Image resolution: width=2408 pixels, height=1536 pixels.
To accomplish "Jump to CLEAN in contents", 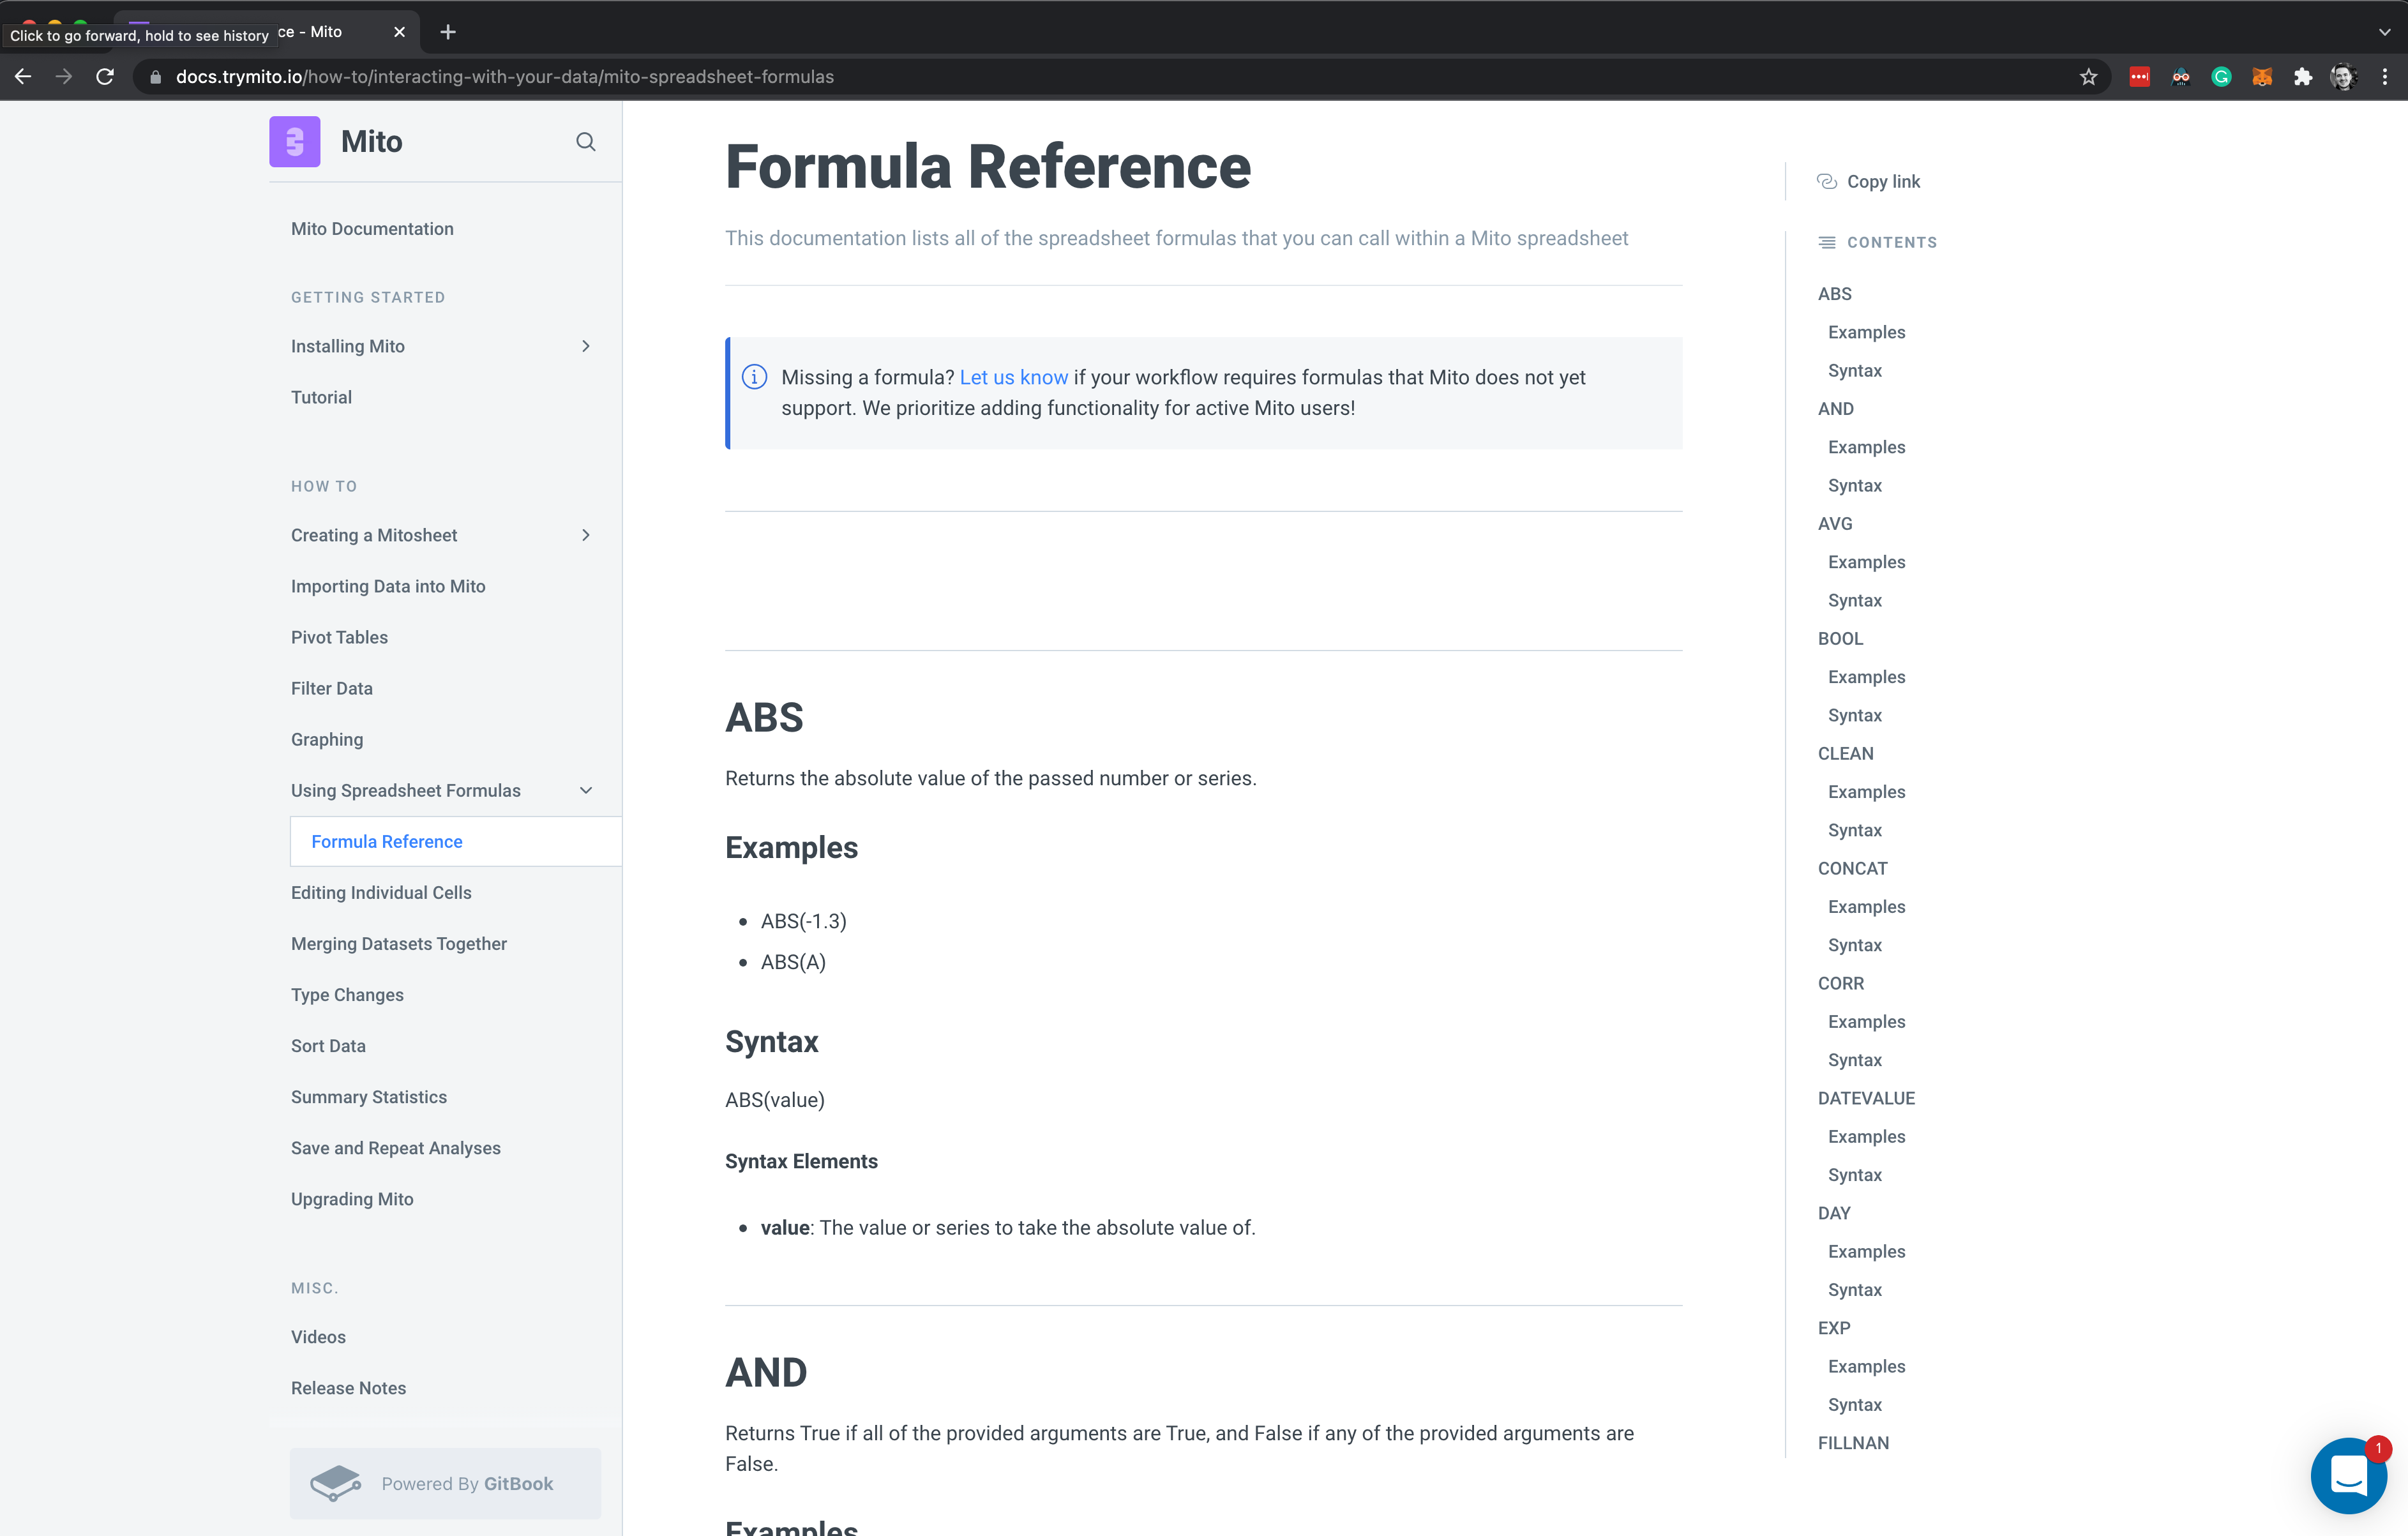I will tap(1845, 753).
